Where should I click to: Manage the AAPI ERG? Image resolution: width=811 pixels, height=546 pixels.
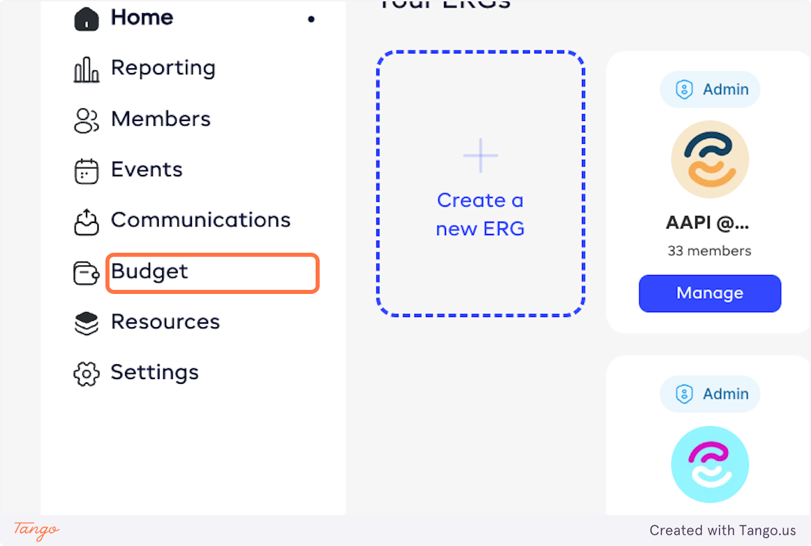coord(710,293)
